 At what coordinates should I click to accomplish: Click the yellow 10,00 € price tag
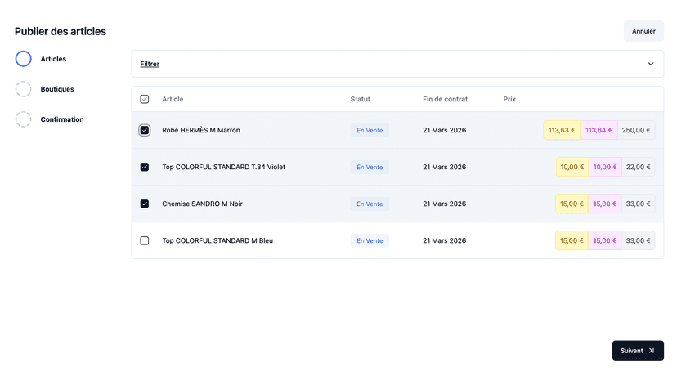[x=572, y=167]
